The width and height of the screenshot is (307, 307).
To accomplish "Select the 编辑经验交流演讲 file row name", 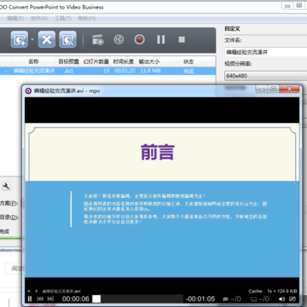I will 34,71.
